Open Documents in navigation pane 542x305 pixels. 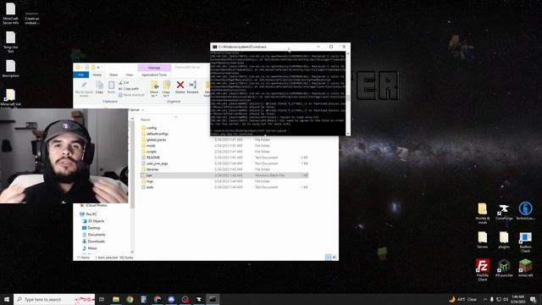click(96, 235)
